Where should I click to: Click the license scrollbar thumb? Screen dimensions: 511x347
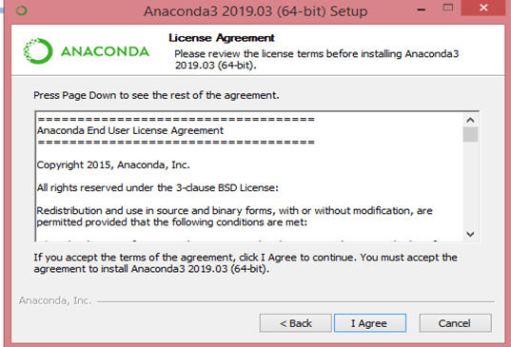click(x=470, y=134)
